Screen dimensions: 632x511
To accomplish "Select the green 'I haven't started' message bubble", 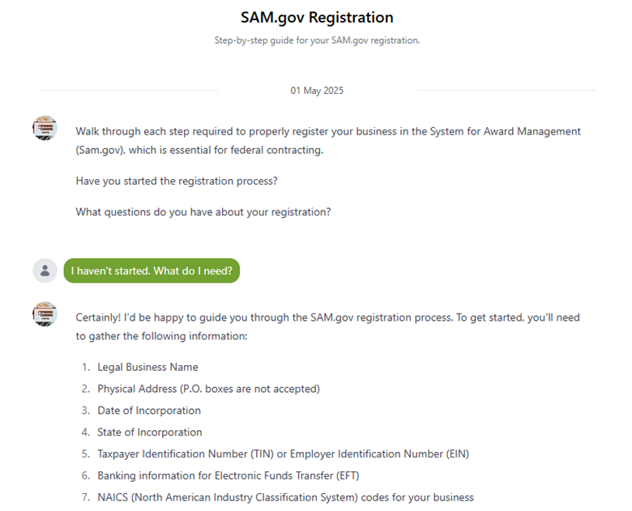I will [152, 270].
